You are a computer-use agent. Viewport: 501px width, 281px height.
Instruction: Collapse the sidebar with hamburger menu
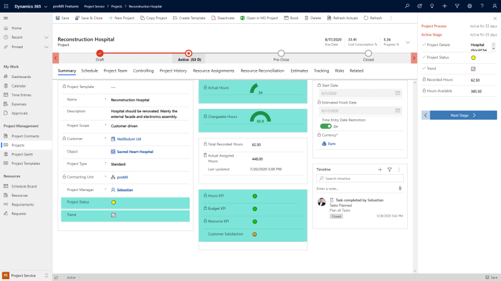[6, 18]
